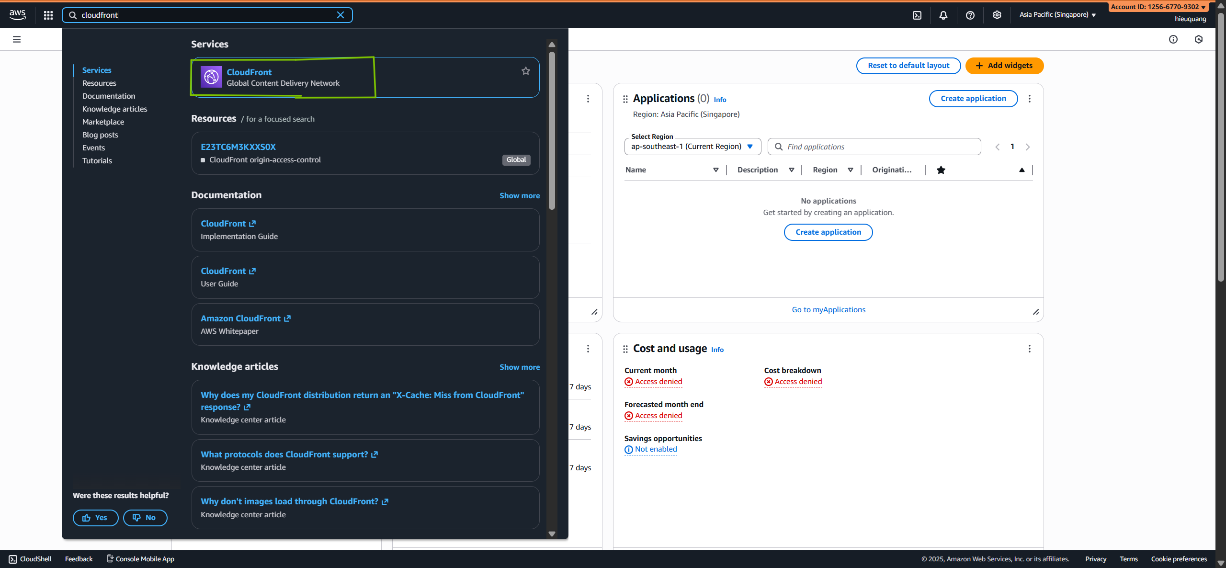Open the settings gear icon
Viewport: 1226px width, 568px height.
point(997,15)
